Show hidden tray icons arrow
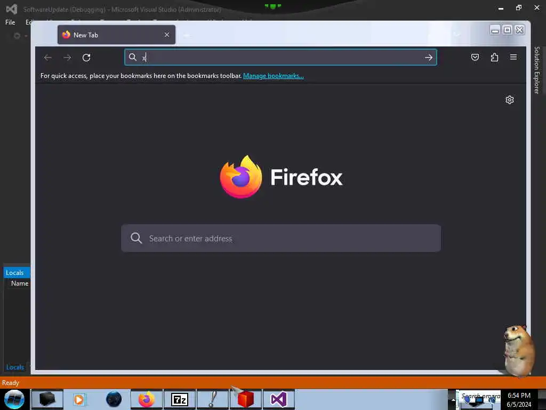 coord(453,400)
